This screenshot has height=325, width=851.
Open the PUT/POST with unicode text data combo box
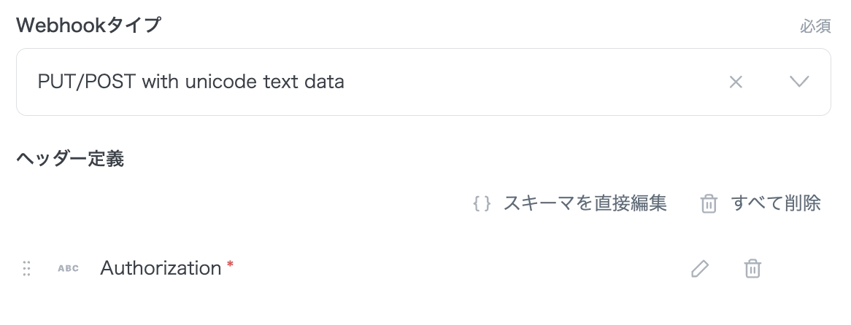[190, 82]
